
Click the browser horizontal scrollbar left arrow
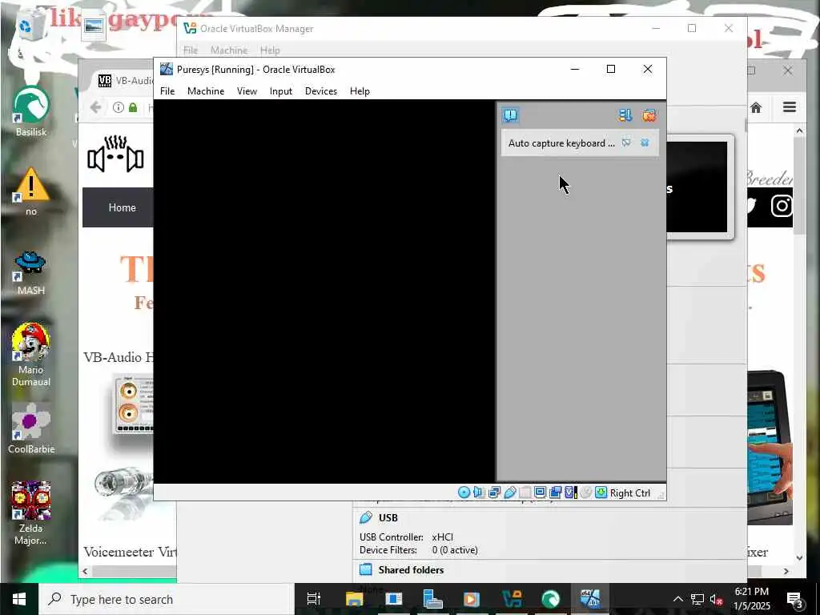click(x=85, y=571)
